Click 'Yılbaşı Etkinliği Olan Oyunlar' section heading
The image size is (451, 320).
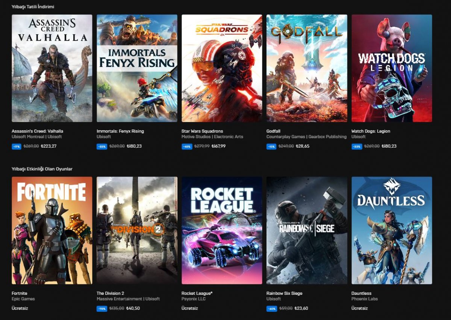click(42, 169)
